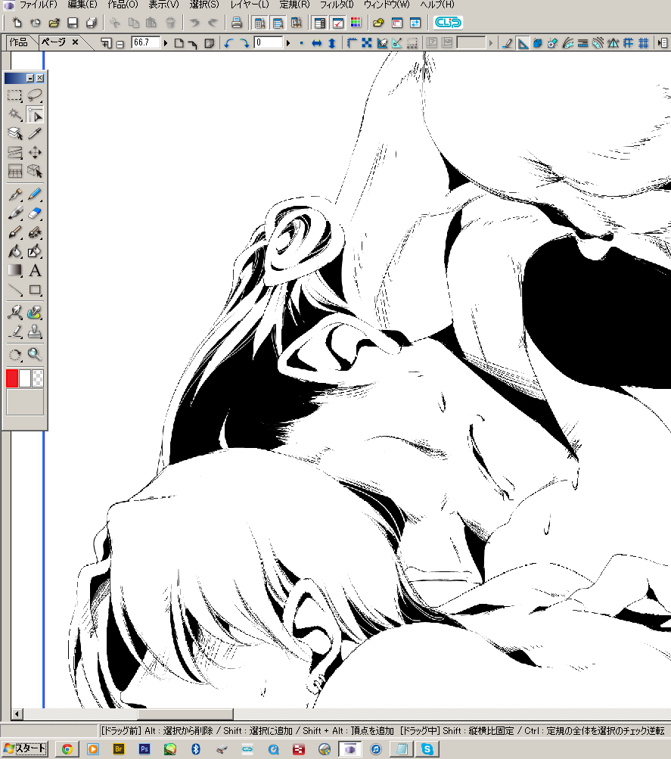Viewport: 671px width, 759px height.
Task: Open the CLIP service button
Action: point(448,23)
